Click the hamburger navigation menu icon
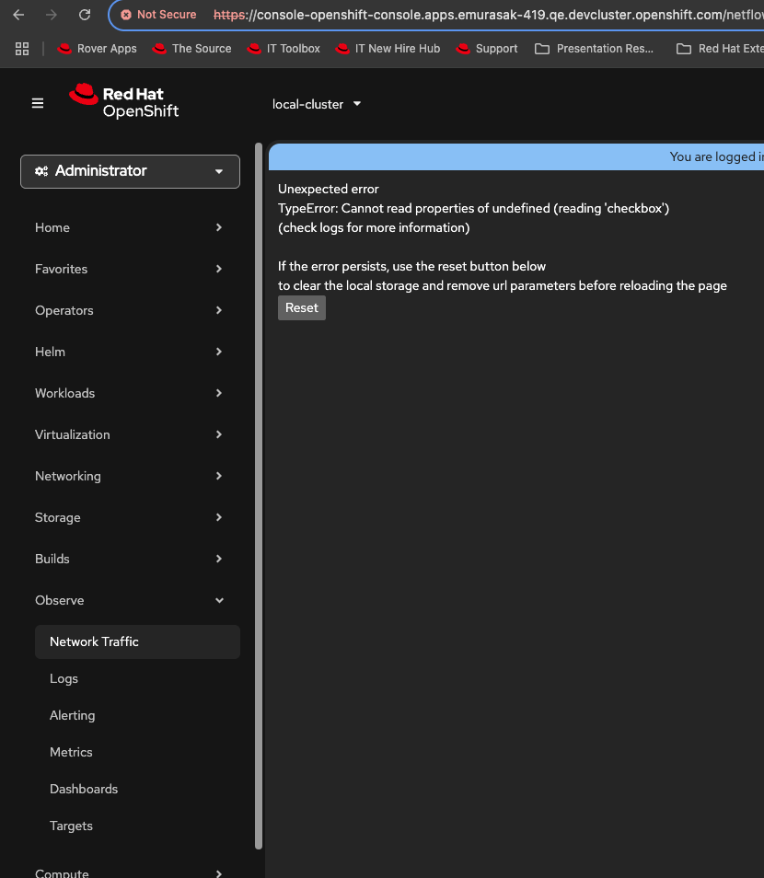 coord(38,103)
